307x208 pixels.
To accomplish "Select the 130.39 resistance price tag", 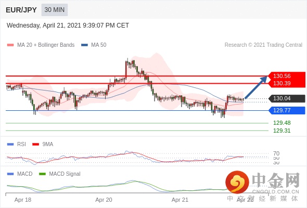I will coord(287,83).
